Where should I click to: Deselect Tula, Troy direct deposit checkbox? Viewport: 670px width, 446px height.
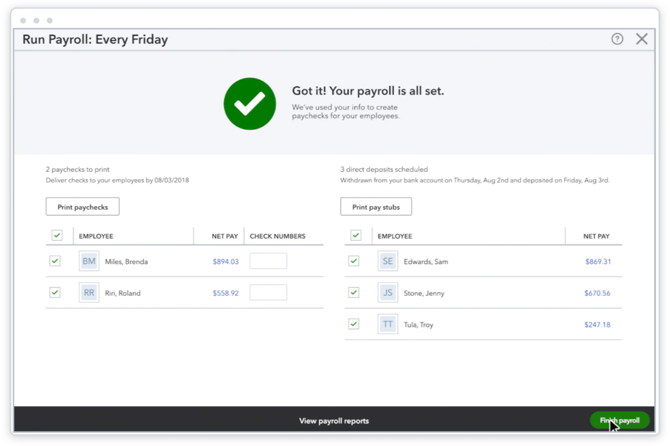pos(354,324)
